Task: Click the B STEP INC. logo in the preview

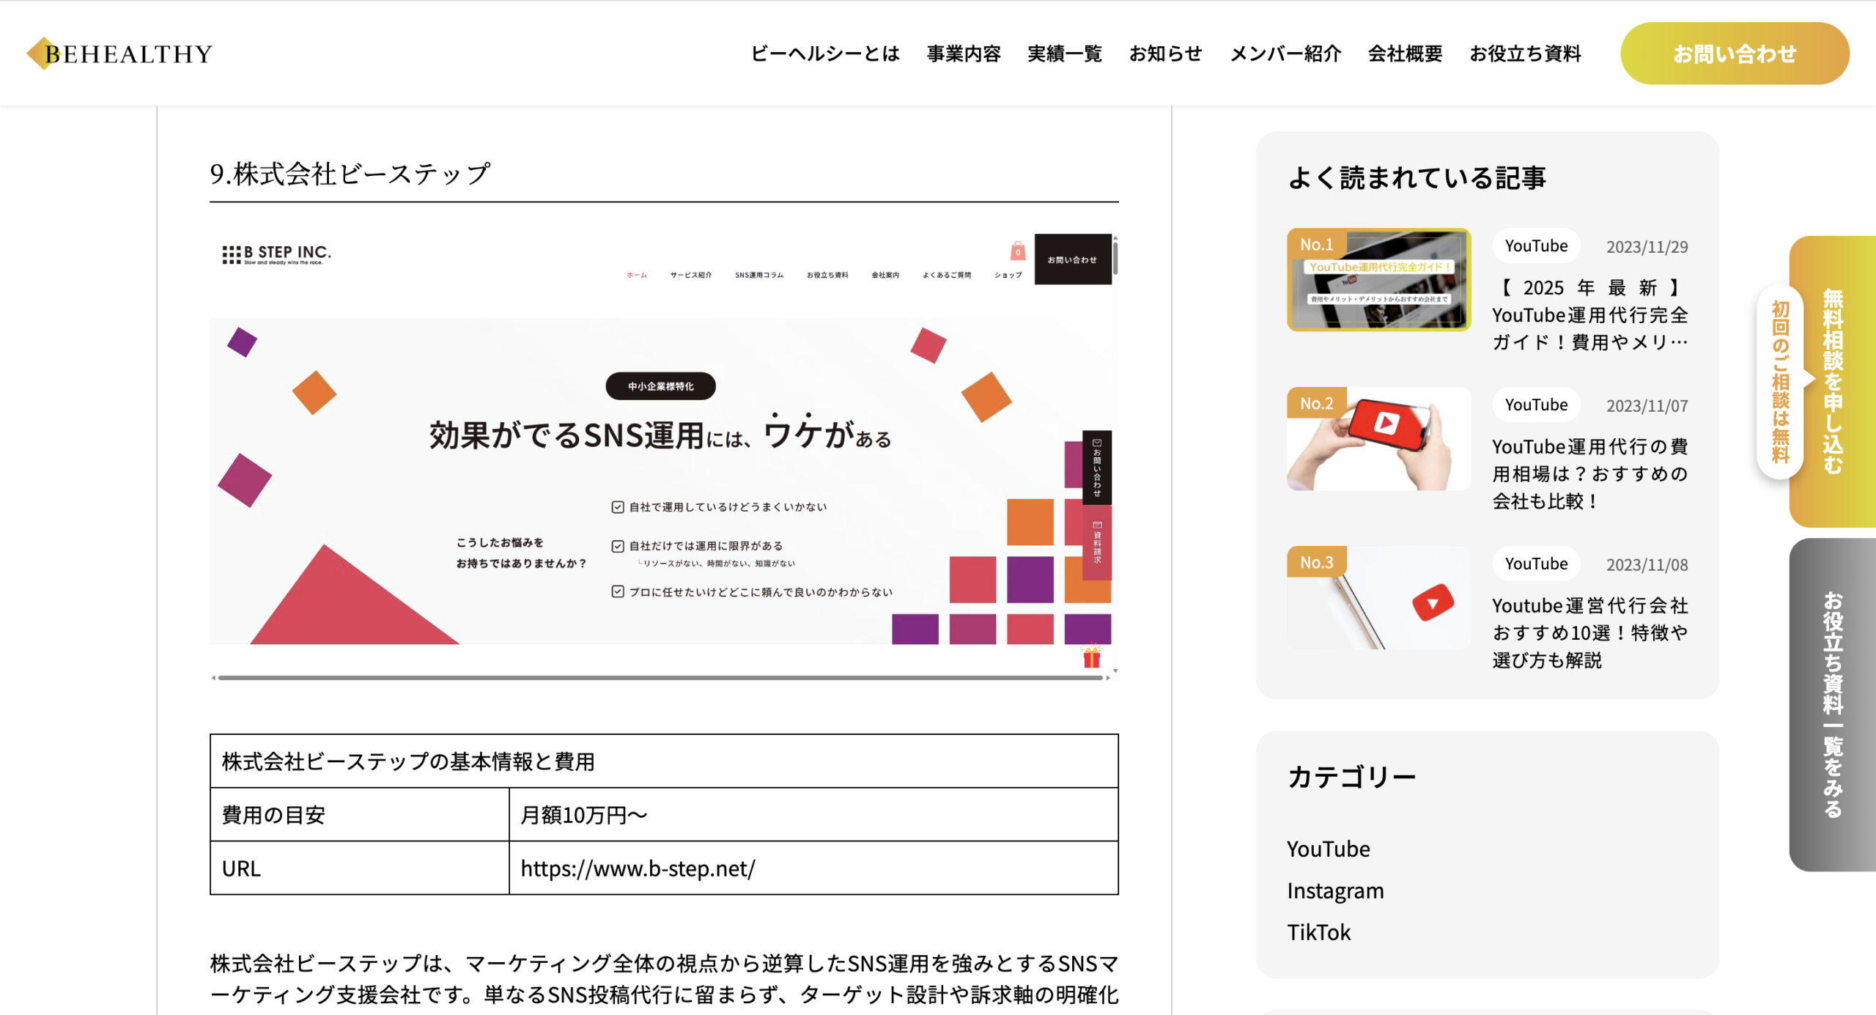Action: coord(277,254)
